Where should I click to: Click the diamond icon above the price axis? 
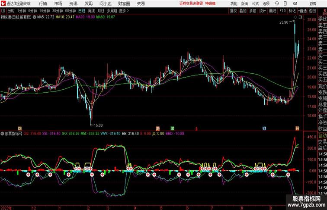click(295, 17)
